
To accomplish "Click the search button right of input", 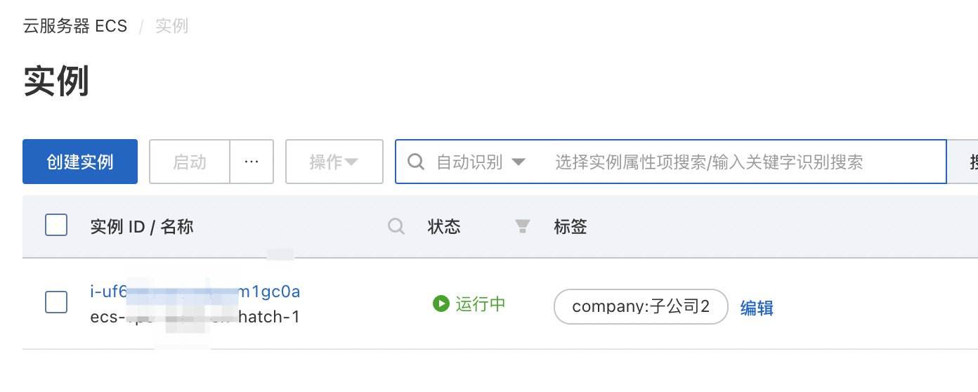I will (963, 162).
